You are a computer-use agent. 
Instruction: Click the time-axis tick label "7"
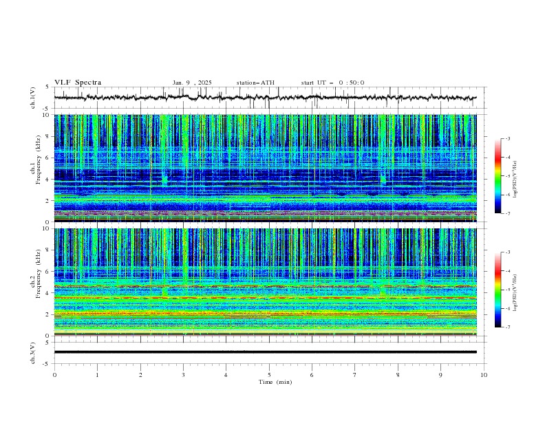(x=355, y=375)
